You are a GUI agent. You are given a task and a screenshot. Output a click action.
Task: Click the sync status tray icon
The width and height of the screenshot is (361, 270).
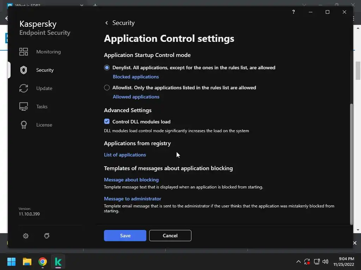(307, 262)
